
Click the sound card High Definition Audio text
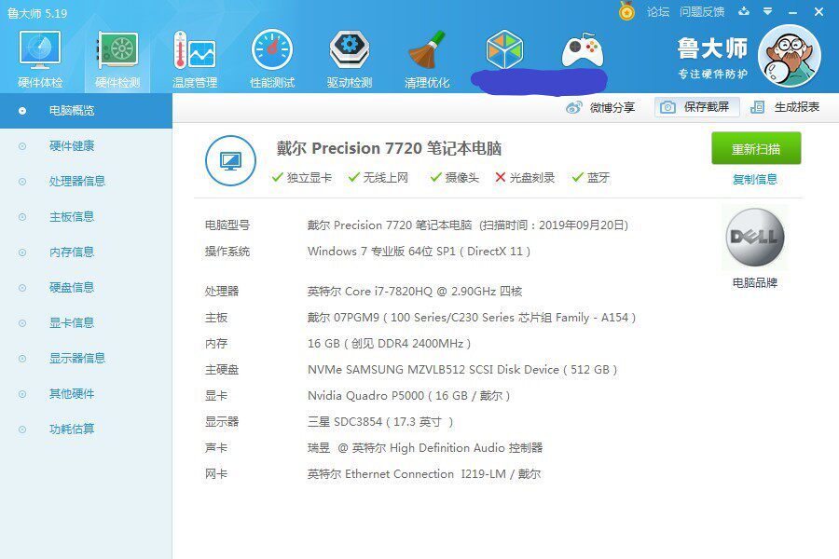[x=425, y=448]
